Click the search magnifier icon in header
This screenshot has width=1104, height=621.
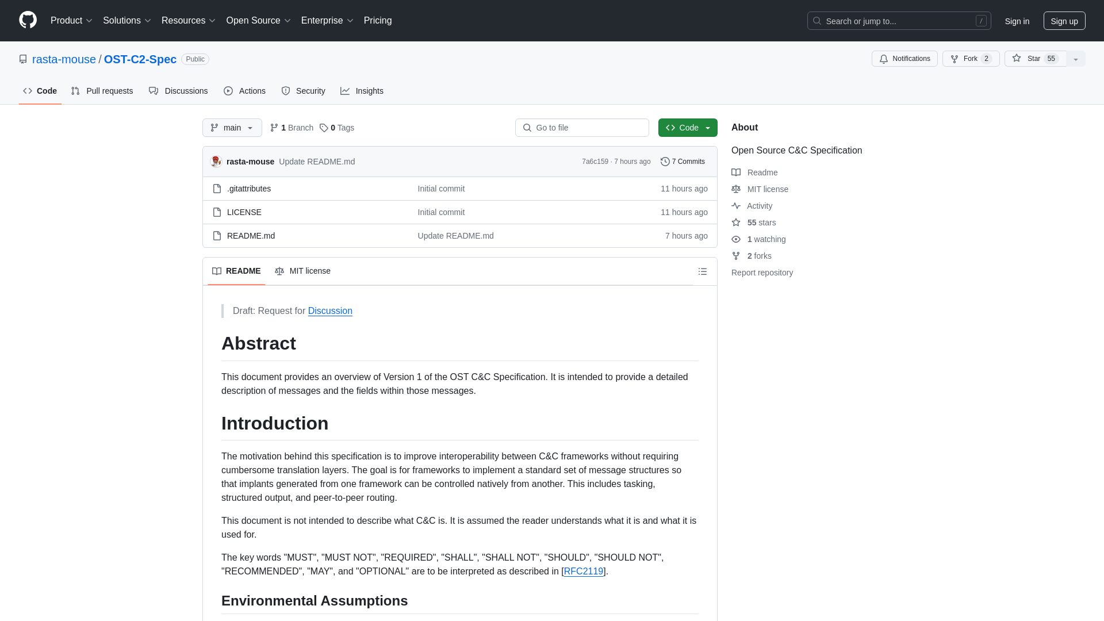point(816,21)
